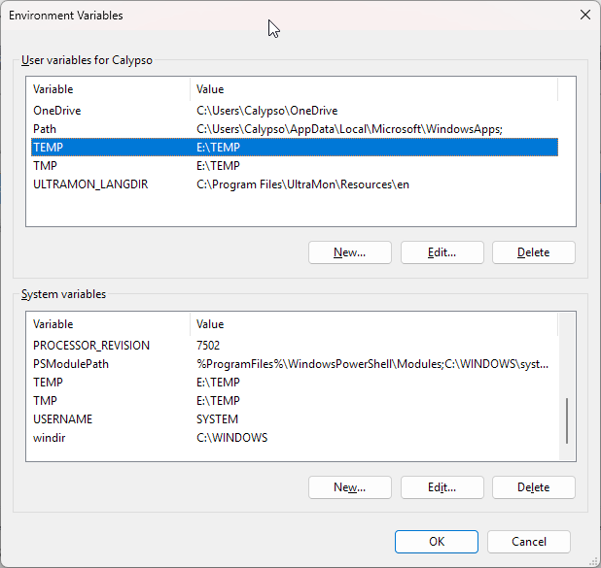Screen dimensions: 601x568
Task: Close the Environment Variables dialog
Action: [584, 15]
